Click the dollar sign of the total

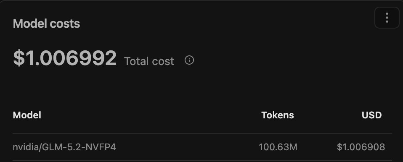19,58
